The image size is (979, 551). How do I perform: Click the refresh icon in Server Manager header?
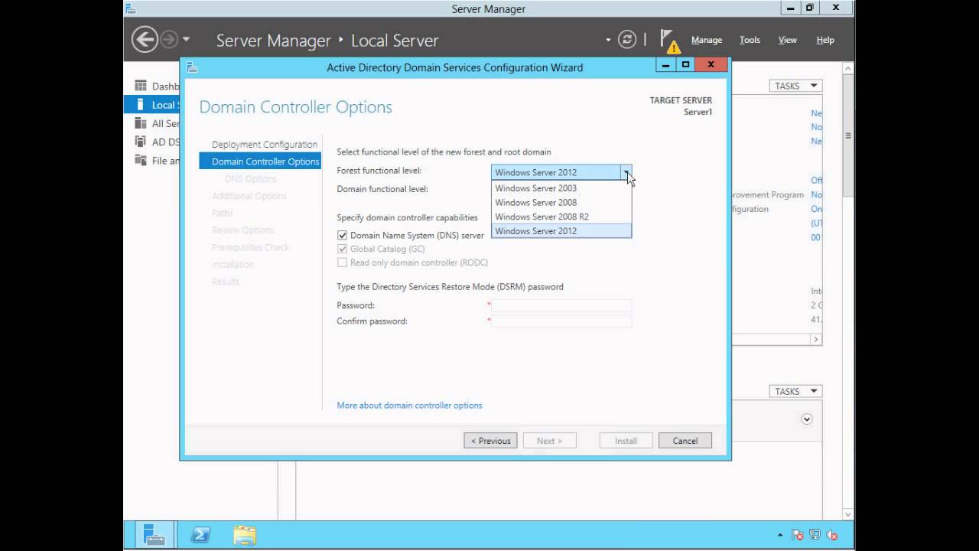click(627, 40)
